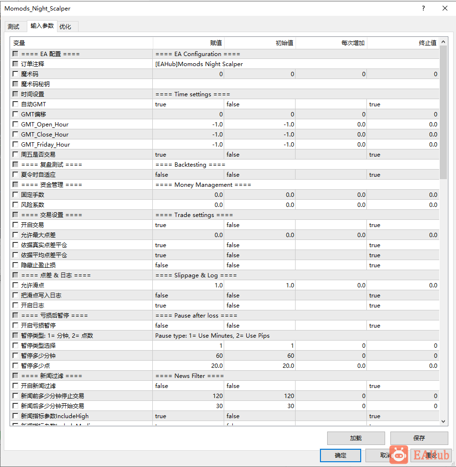456x467 pixels.
Task: Click the 初始值 column header
Action: coord(260,43)
